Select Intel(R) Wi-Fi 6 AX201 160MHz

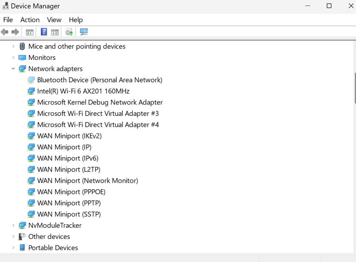coord(83,91)
